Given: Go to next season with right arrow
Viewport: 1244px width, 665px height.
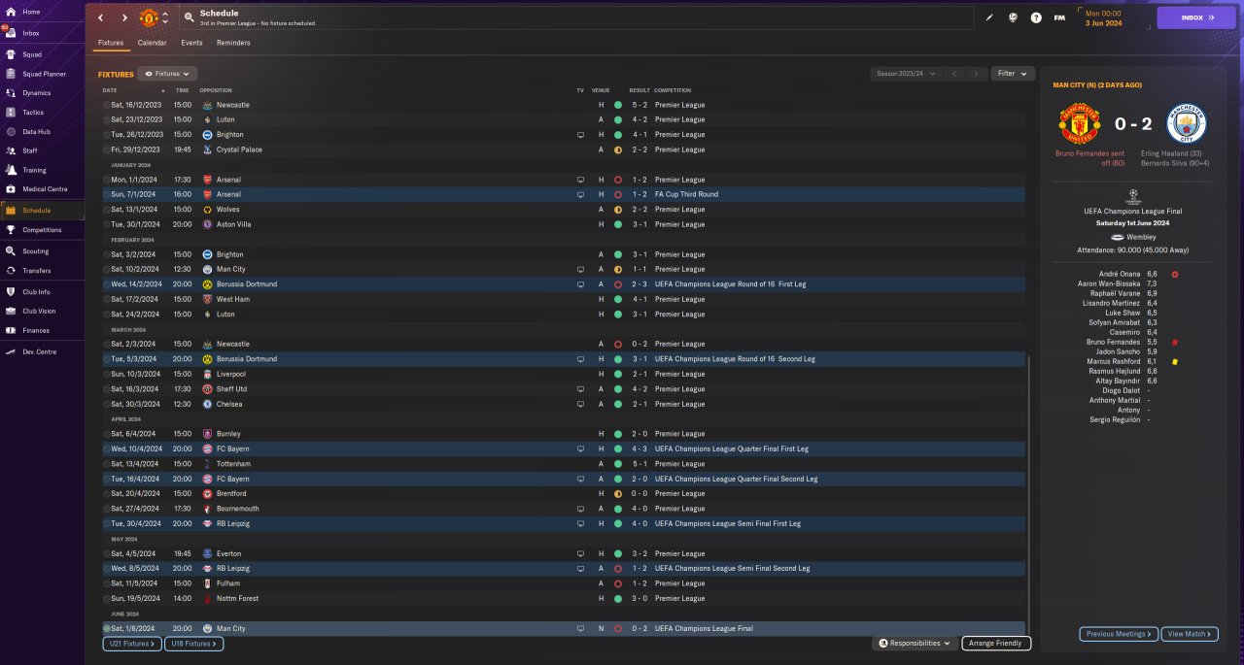Looking at the screenshot, I should [x=977, y=74].
